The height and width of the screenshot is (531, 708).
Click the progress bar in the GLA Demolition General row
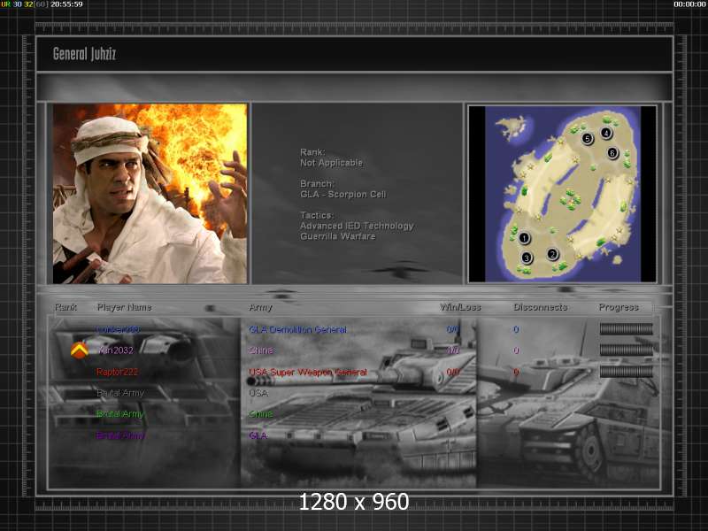626,329
